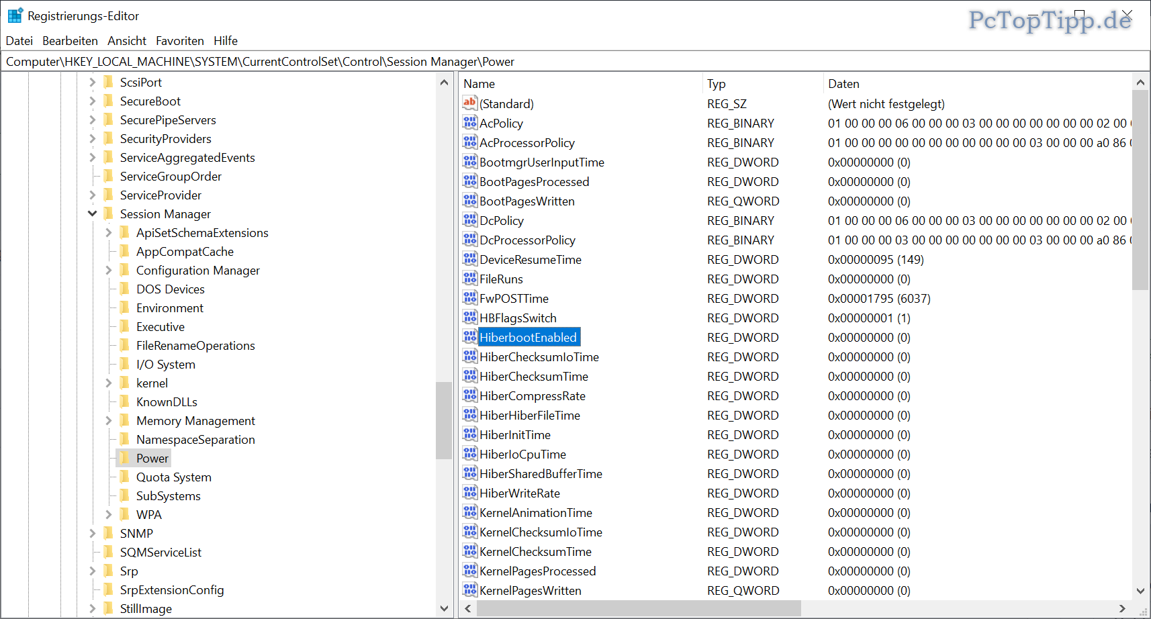Click the HiberWriteRate value icon
The image size is (1151, 619).
470,493
